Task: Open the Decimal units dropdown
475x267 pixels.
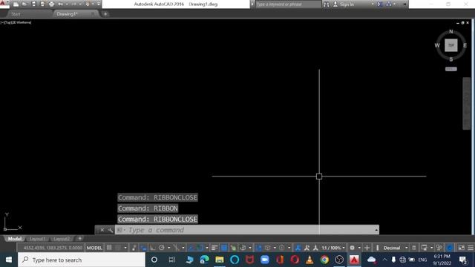Action: [395, 248]
